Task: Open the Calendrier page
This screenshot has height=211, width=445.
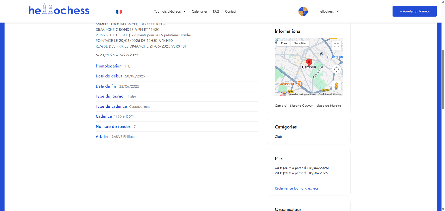Action: tap(199, 11)
